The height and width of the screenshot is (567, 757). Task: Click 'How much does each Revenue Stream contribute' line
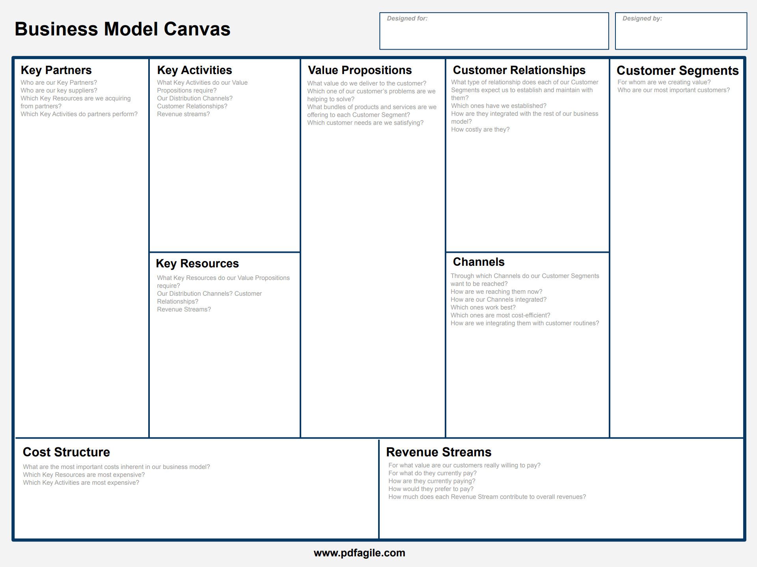click(x=487, y=497)
